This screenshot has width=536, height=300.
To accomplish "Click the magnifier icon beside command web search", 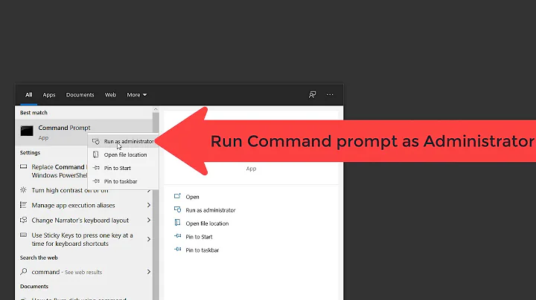I will point(23,271).
